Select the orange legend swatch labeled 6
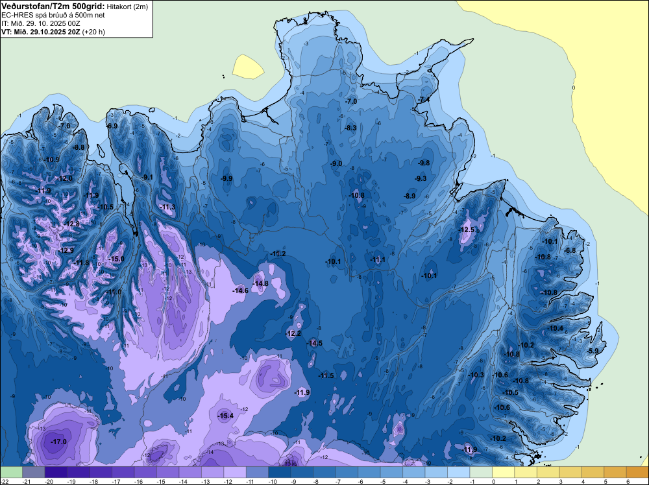 coord(637,472)
